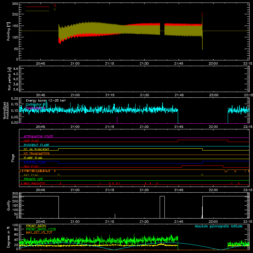
Task: Click the SAA_FLAG label
Action: (x=31, y=166)
